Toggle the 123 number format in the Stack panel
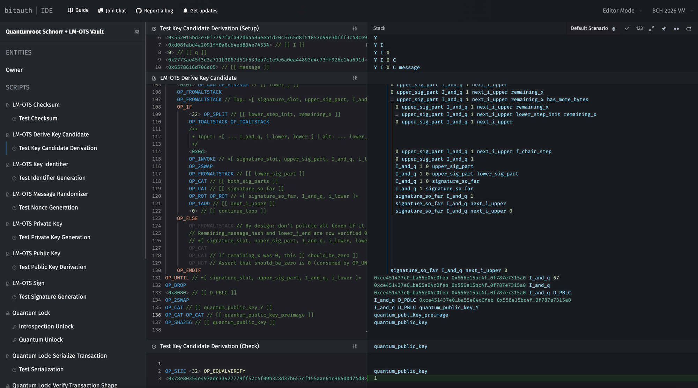The height and width of the screenshot is (388, 698). coord(639,28)
